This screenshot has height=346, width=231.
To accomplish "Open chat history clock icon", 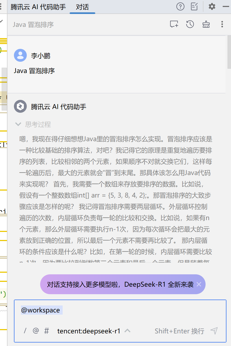I will pos(190,24).
